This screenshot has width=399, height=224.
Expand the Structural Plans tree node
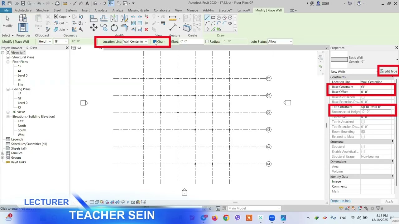[x=8, y=57]
